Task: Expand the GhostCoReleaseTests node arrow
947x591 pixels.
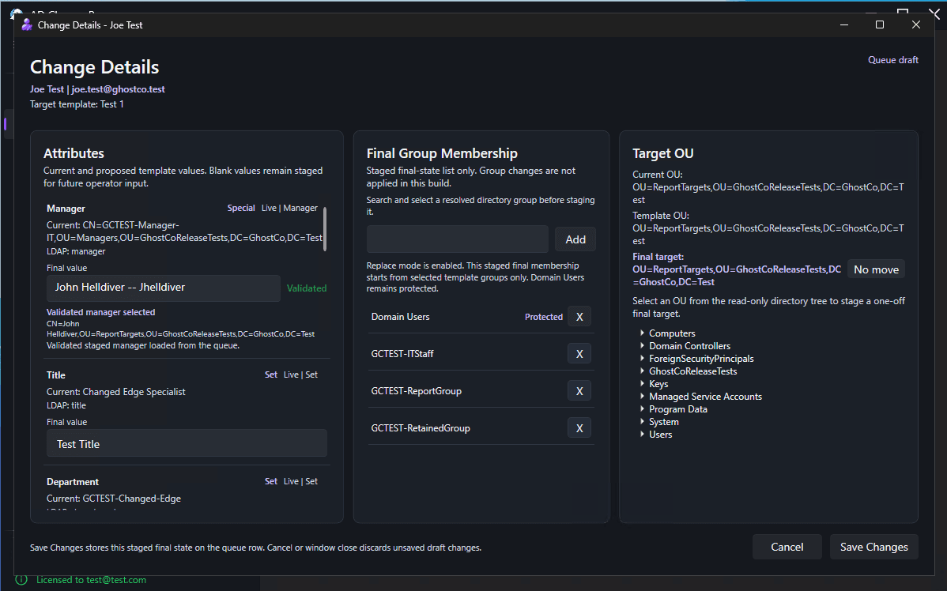Action: pyautogui.click(x=642, y=371)
